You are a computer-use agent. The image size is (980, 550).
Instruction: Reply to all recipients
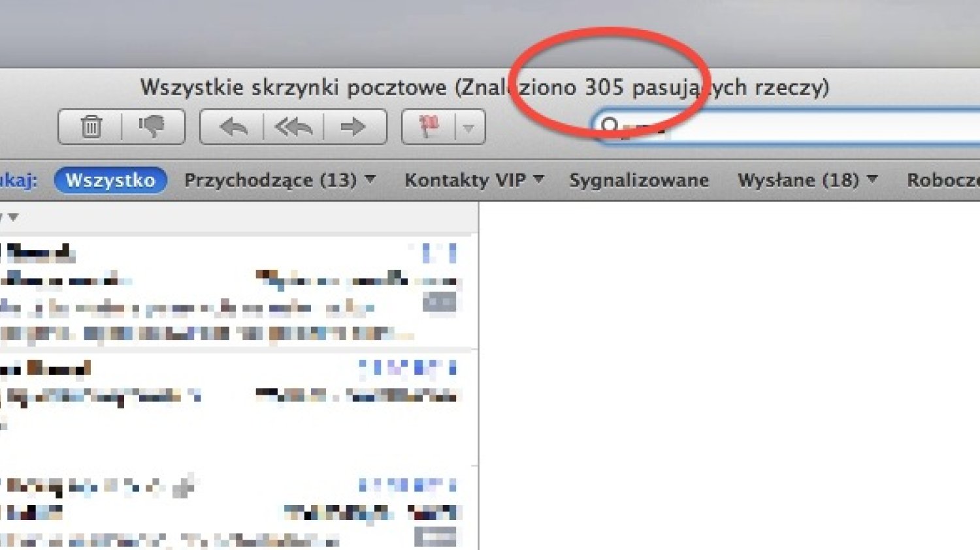(x=293, y=127)
